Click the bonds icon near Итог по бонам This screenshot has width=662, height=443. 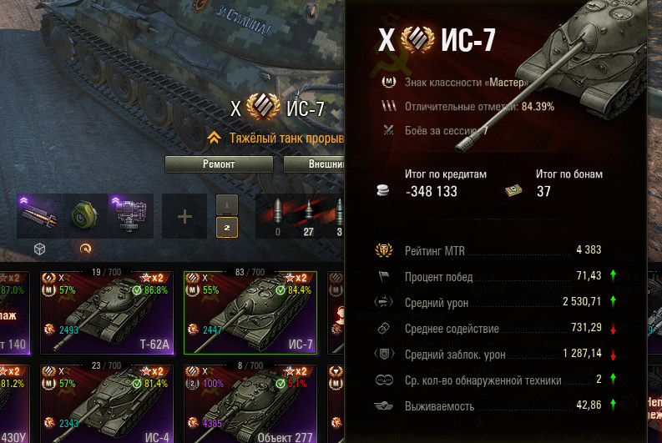click(513, 191)
